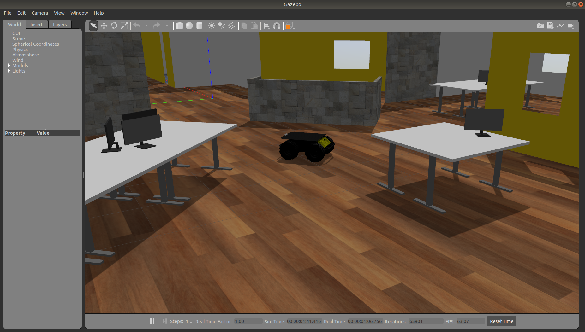Expand the Lights tree node
The width and height of the screenshot is (585, 332).
(x=9, y=71)
